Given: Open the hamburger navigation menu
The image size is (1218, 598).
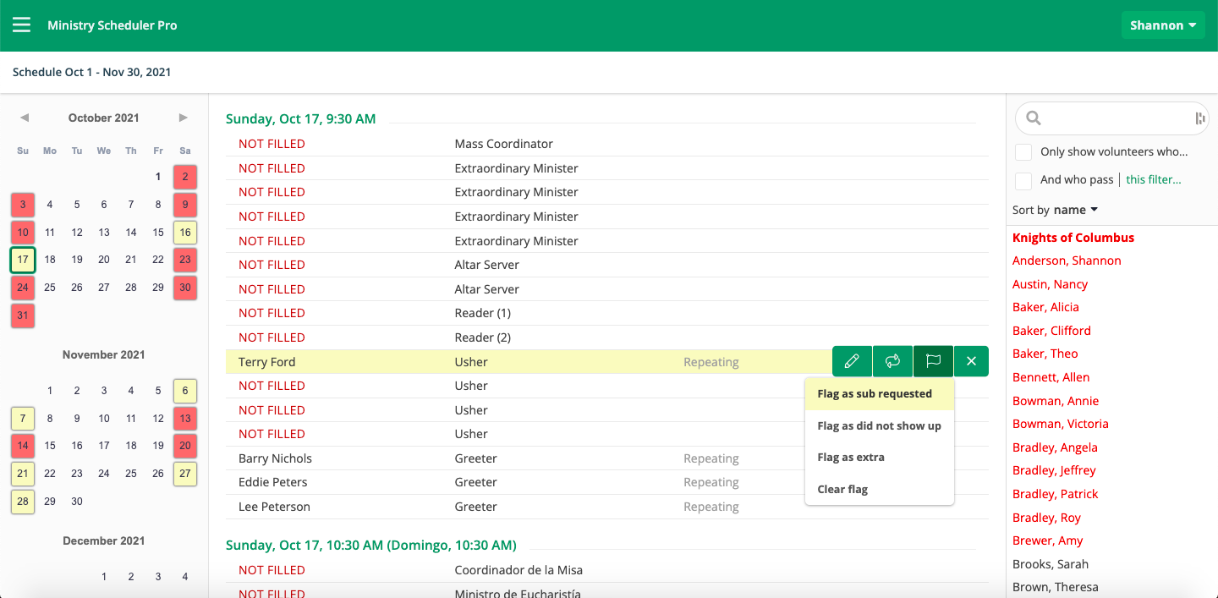Looking at the screenshot, I should [x=21, y=25].
